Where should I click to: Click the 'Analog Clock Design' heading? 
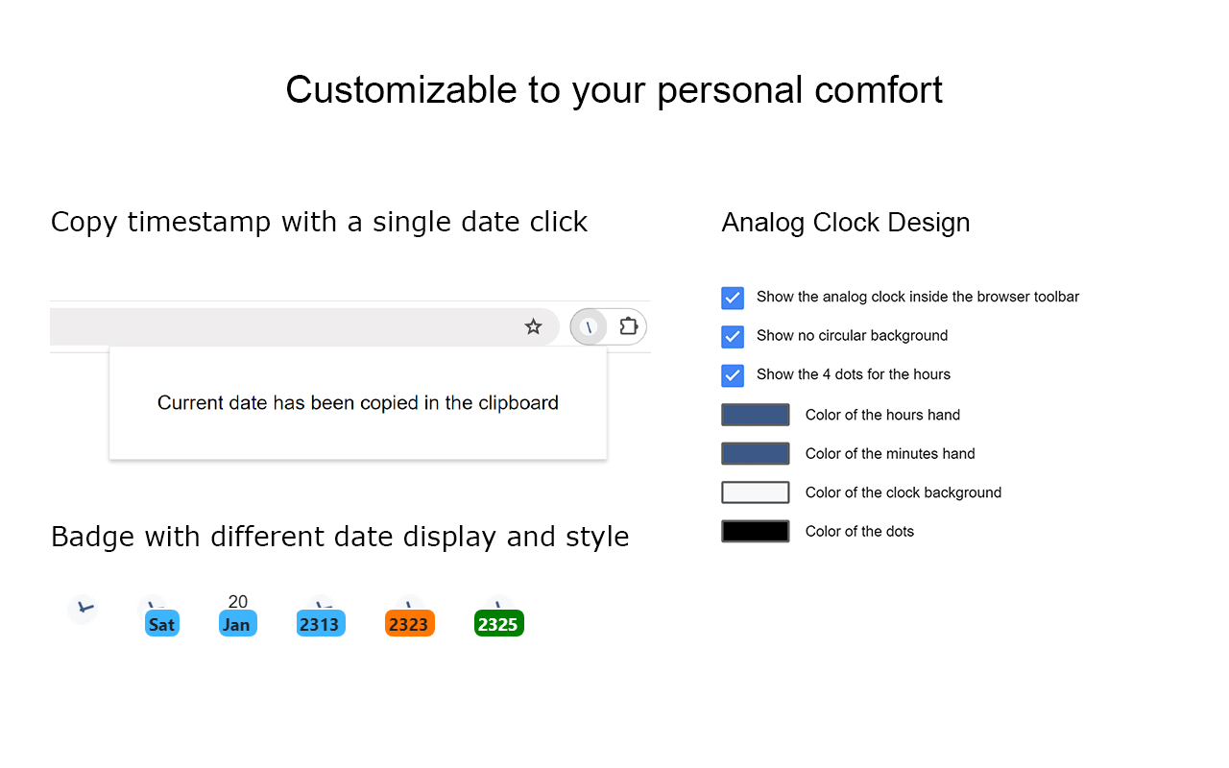[x=846, y=222]
